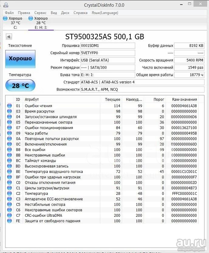Open the Справка menu
Screen dimensions: 209x253
(80, 13)
